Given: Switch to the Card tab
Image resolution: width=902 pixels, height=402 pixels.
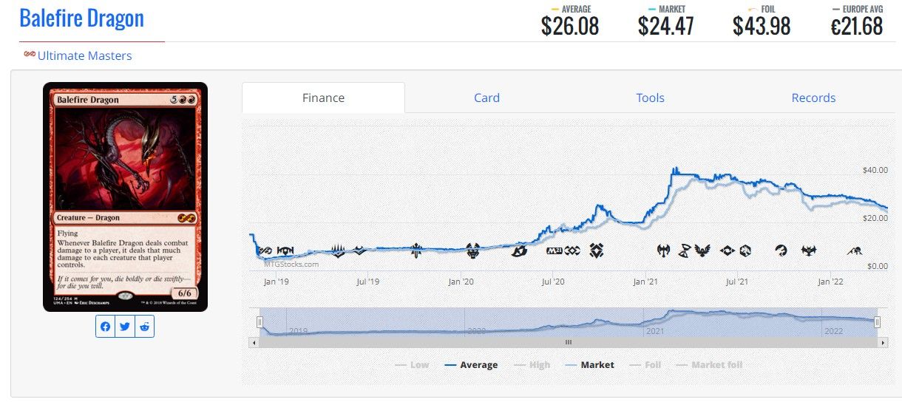Looking at the screenshot, I should pos(486,98).
